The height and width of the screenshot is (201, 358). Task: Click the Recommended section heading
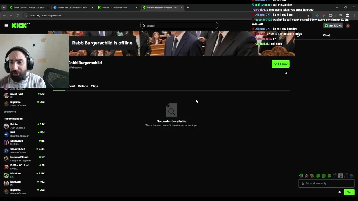point(13,119)
